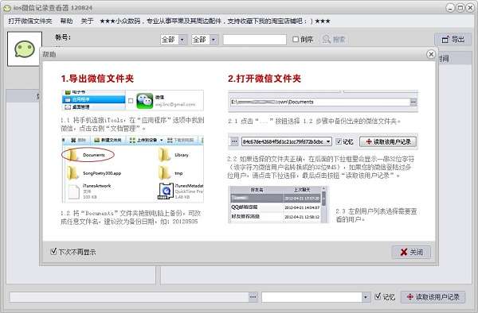478x313 pixels.
Task: Click the bottom folder path input field
Action: click(x=129, y=297)
